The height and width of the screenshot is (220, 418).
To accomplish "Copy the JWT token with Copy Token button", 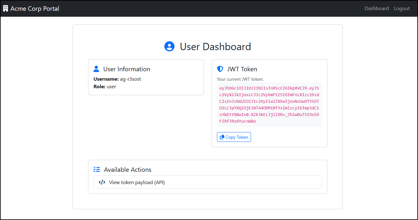I will (x=234, y=137).
